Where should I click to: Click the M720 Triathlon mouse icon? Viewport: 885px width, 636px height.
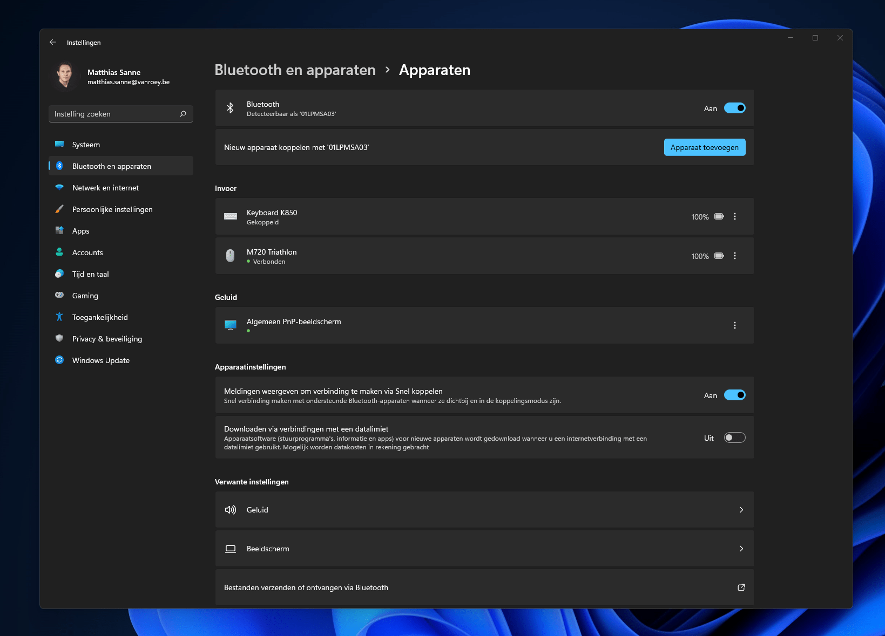[231, 256]
